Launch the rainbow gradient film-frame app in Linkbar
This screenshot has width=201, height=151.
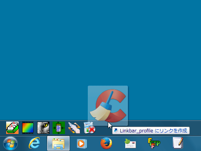click(28, 128)
